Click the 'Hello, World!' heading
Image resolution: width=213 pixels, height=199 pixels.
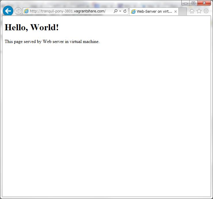[x=32, y=27]
